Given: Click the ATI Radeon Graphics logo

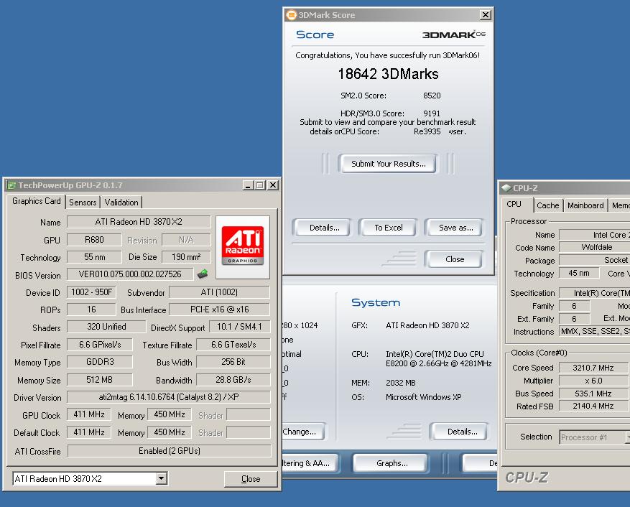Looking at the screenshot, I should (x=243, y=246).
